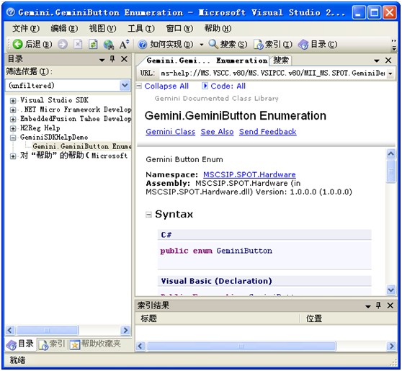Click the green Back arrow icon

17,44
